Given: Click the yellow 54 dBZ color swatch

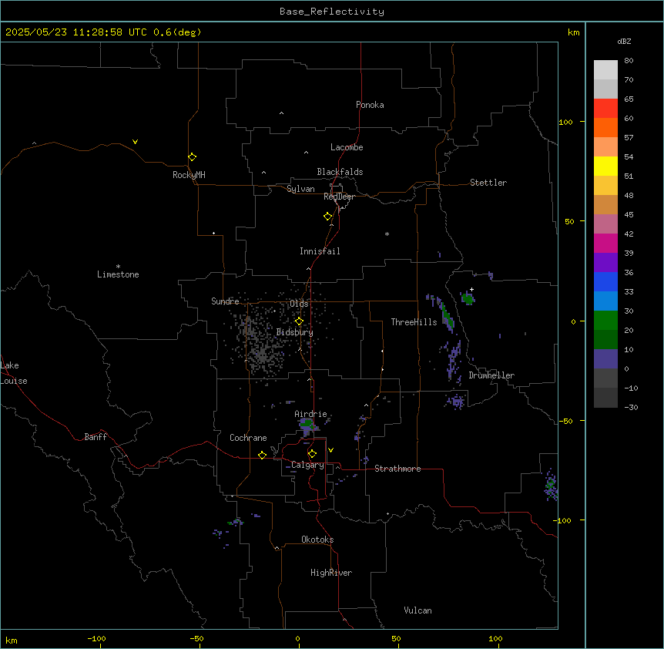Looking at the screenshot, I should 605,166.
